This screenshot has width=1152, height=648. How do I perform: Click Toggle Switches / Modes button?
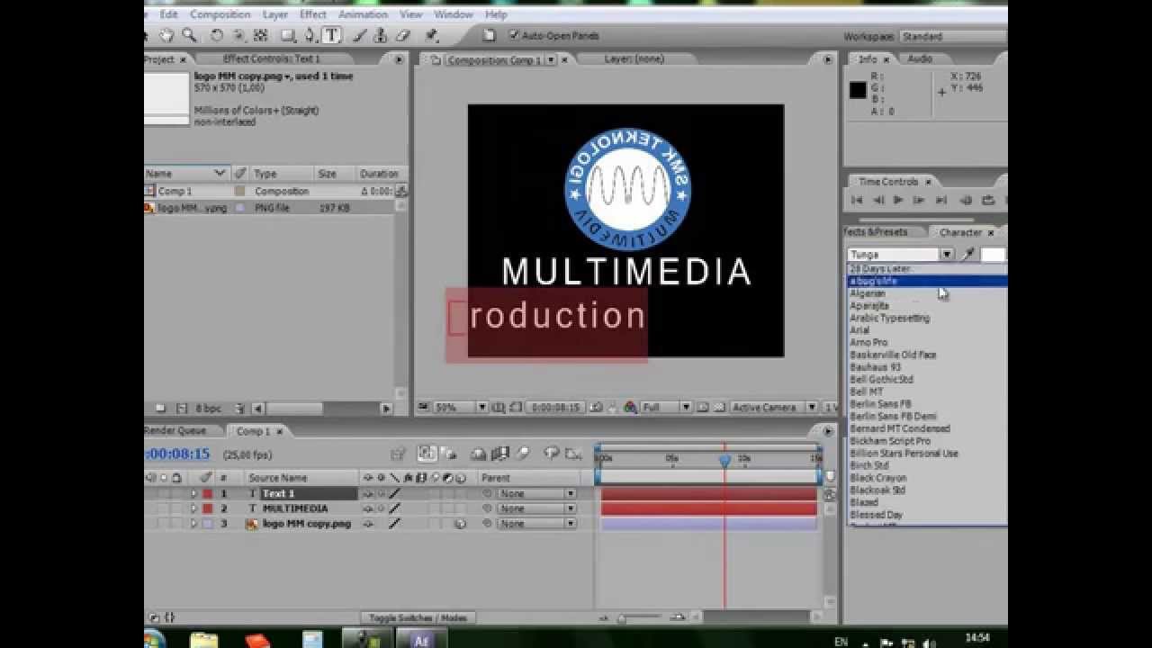pyautogui.click(x=418, y=618)
